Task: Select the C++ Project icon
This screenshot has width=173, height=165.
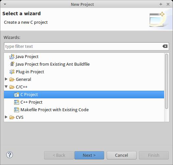Action: point(16,102)
